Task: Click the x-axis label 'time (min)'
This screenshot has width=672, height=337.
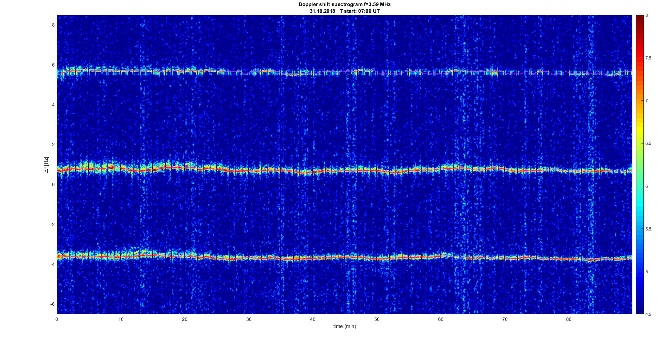Action: 344,326
